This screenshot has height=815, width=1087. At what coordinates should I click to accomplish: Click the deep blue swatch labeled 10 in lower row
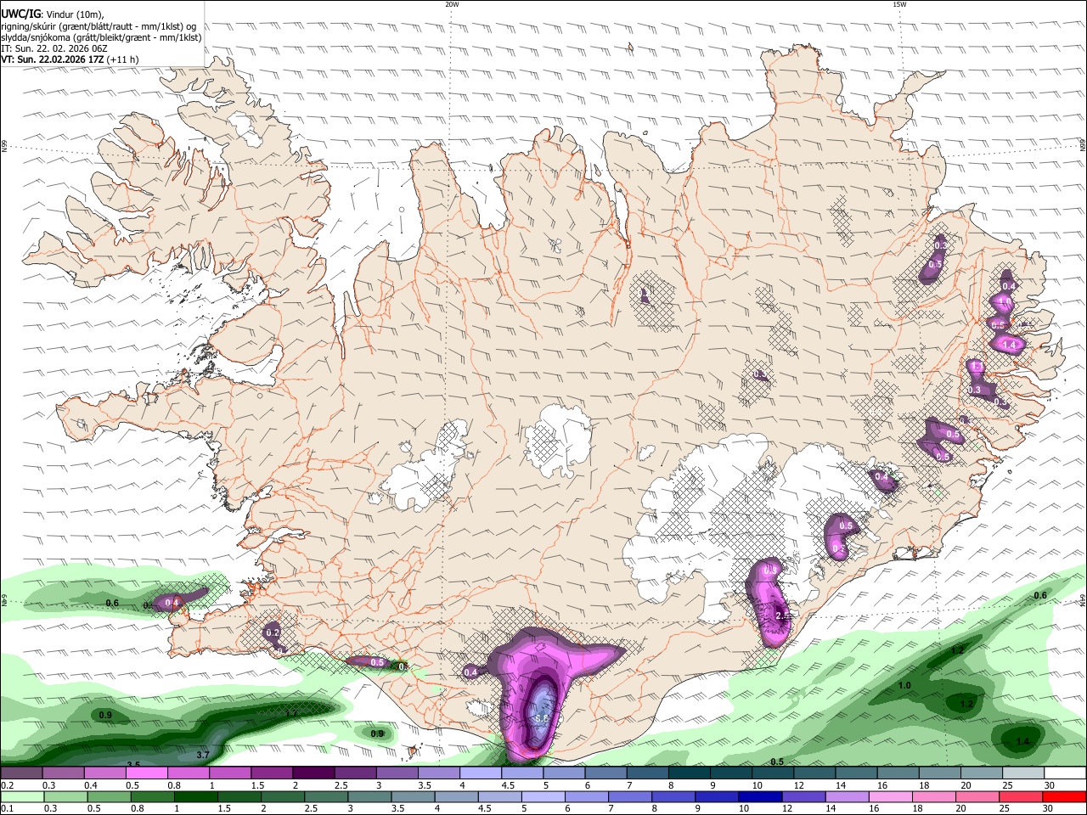click(x=761, y=797)
